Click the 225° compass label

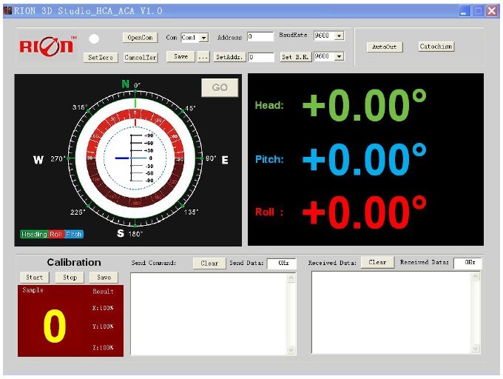tap(78, 212)
